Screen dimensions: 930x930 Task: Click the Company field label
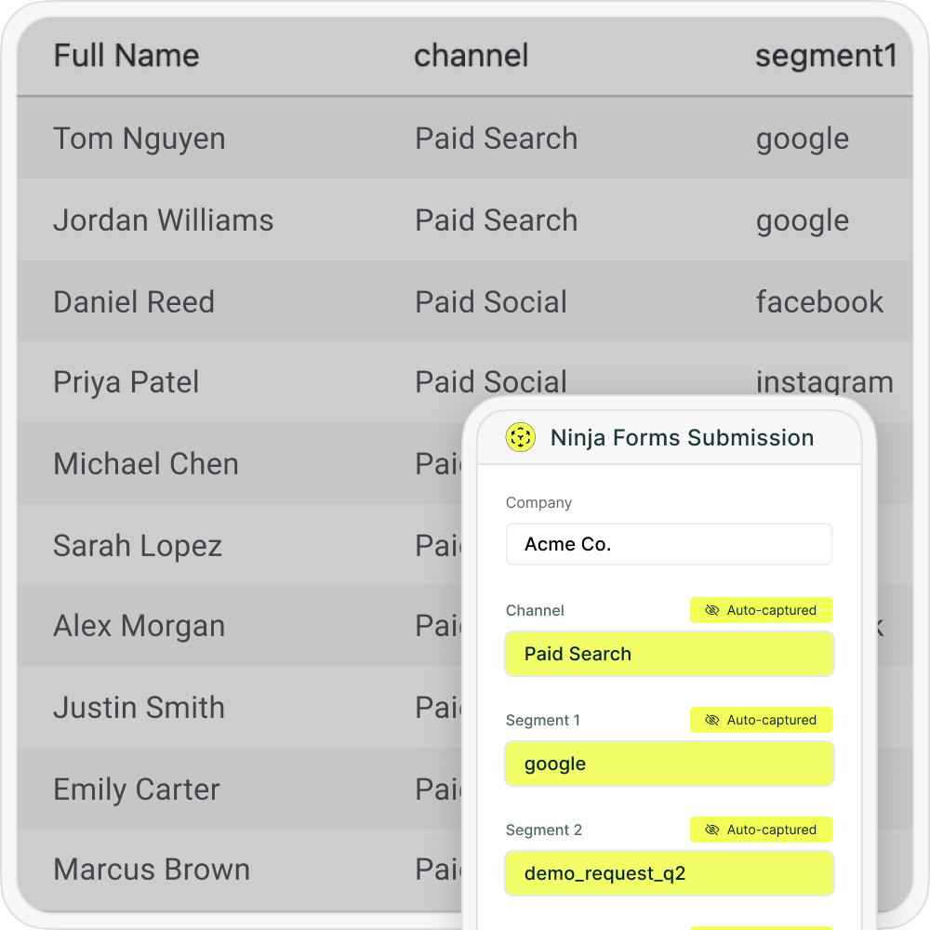pos(538,503)
